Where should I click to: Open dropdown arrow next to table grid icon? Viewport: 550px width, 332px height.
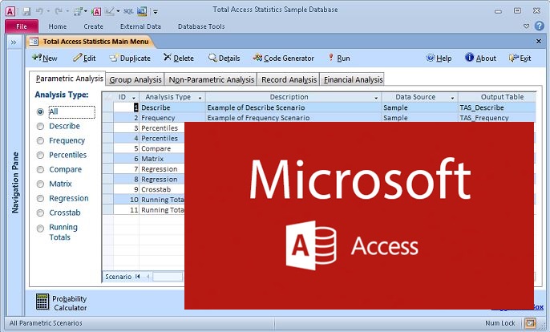(x=86, y=11)
